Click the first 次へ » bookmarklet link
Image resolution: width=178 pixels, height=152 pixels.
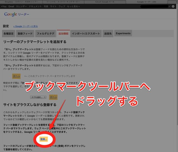pyautogui.click(x=16, y=76)
